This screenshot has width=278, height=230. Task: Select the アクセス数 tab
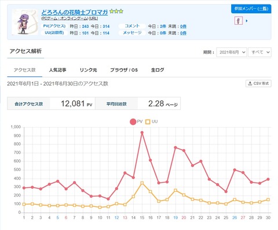[25, 70]
